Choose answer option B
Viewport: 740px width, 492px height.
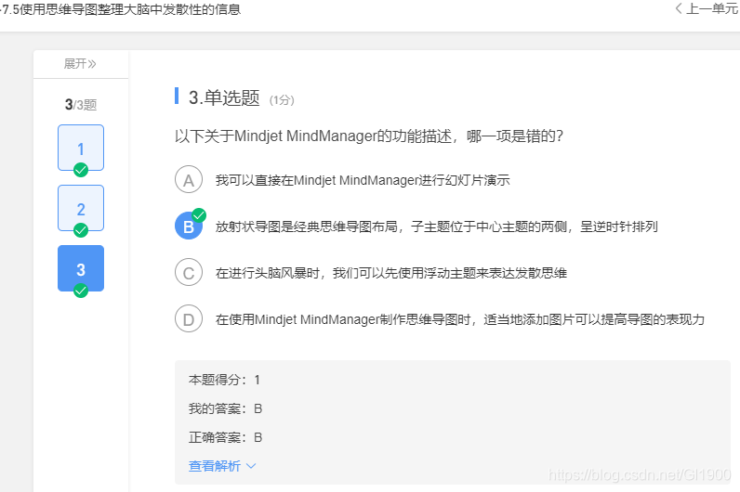tap(189, 226)
